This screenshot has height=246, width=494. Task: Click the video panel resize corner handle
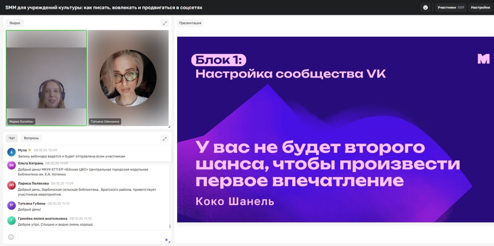click(169, 127)
